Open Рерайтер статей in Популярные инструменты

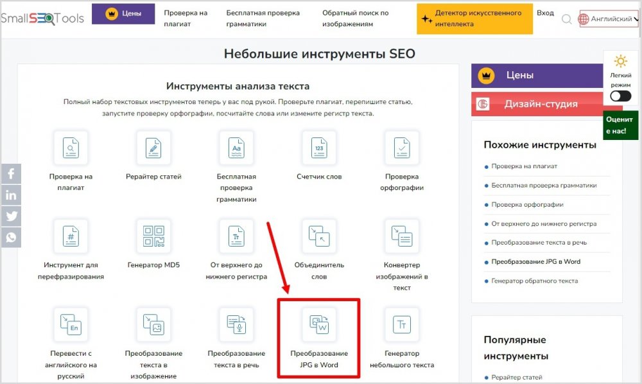[x=517, y=378]
